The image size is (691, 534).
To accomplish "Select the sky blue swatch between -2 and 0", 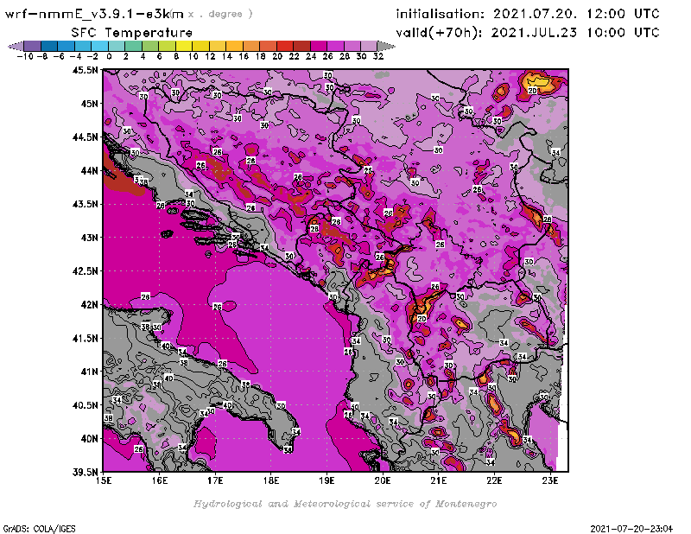I will pos(99,46).
